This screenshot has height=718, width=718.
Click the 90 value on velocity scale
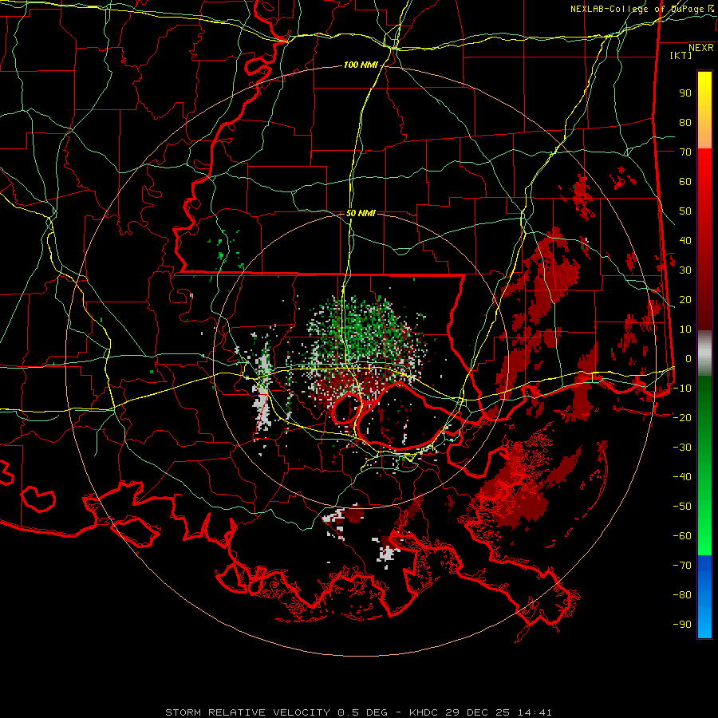click(x=685, y=93)
